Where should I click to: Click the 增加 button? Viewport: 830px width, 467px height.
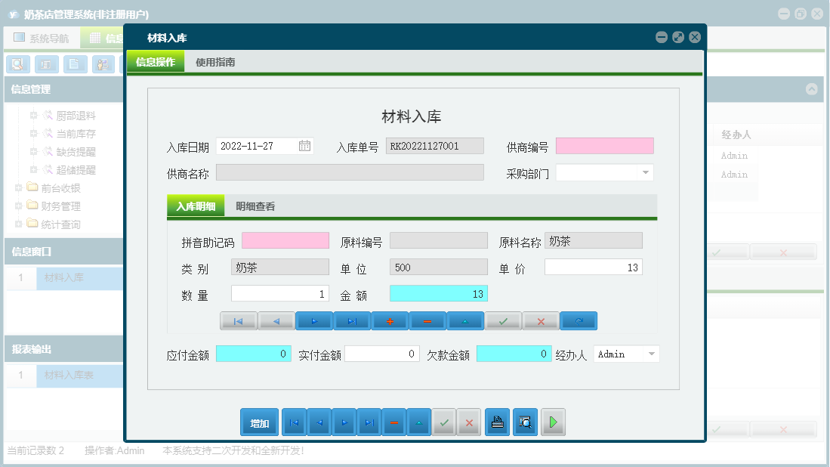point(259,422)
